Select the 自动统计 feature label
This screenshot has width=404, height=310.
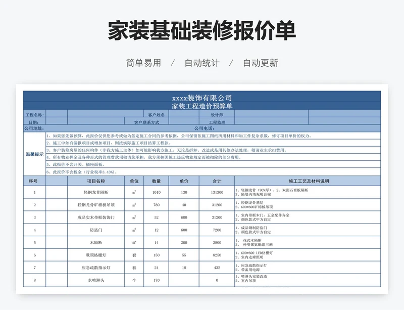tap(202, 63)
